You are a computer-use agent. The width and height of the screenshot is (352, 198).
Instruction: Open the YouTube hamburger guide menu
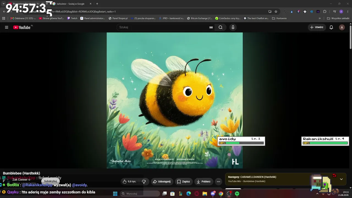point(7,27)
